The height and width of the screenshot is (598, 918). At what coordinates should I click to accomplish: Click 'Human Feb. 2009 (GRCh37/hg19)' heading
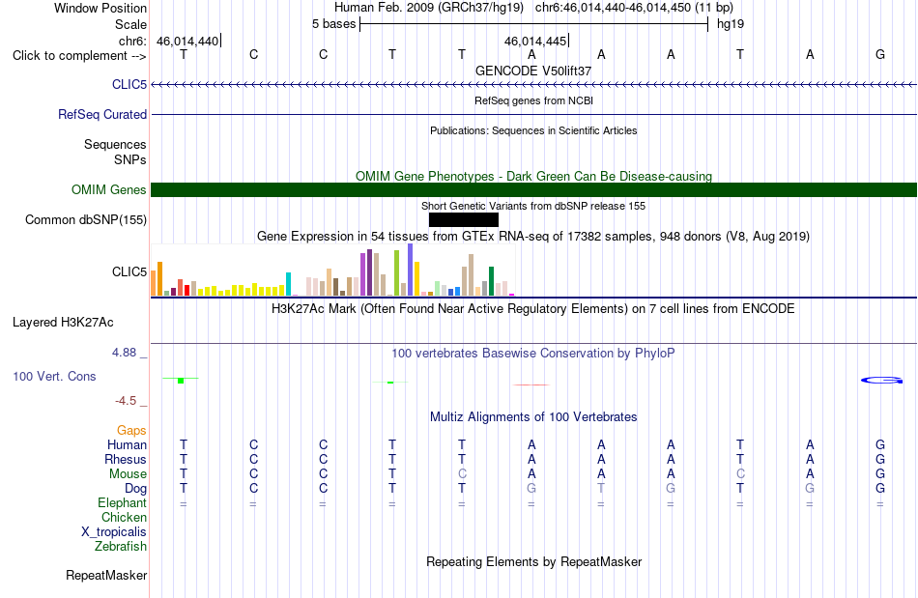pos(431,8)
